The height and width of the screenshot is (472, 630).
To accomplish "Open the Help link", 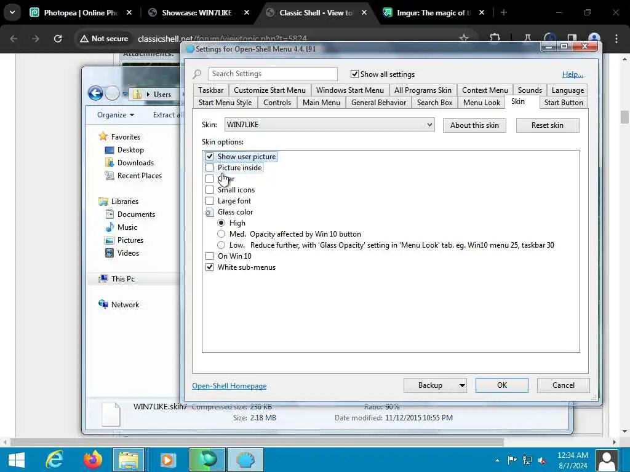I will click(x=573, y=74).
